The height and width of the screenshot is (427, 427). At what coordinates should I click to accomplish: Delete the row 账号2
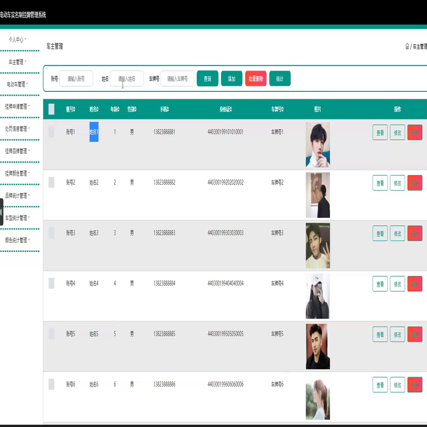coord(415,183)
